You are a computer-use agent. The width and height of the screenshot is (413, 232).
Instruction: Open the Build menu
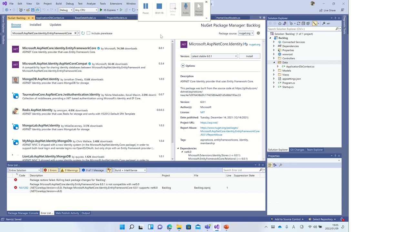[58, 4]
